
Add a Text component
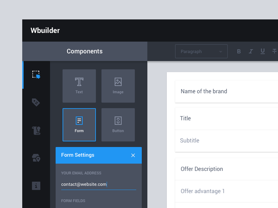[x=79, y=86]
